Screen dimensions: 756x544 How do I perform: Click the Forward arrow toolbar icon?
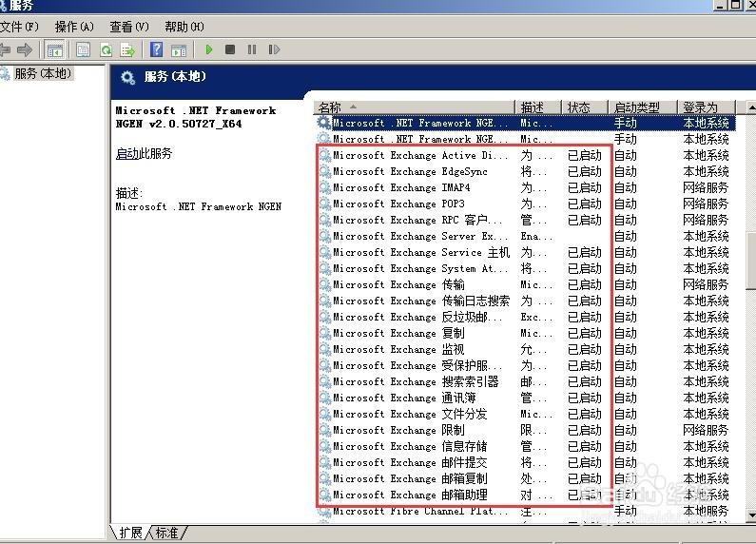[x=24, y=49]
